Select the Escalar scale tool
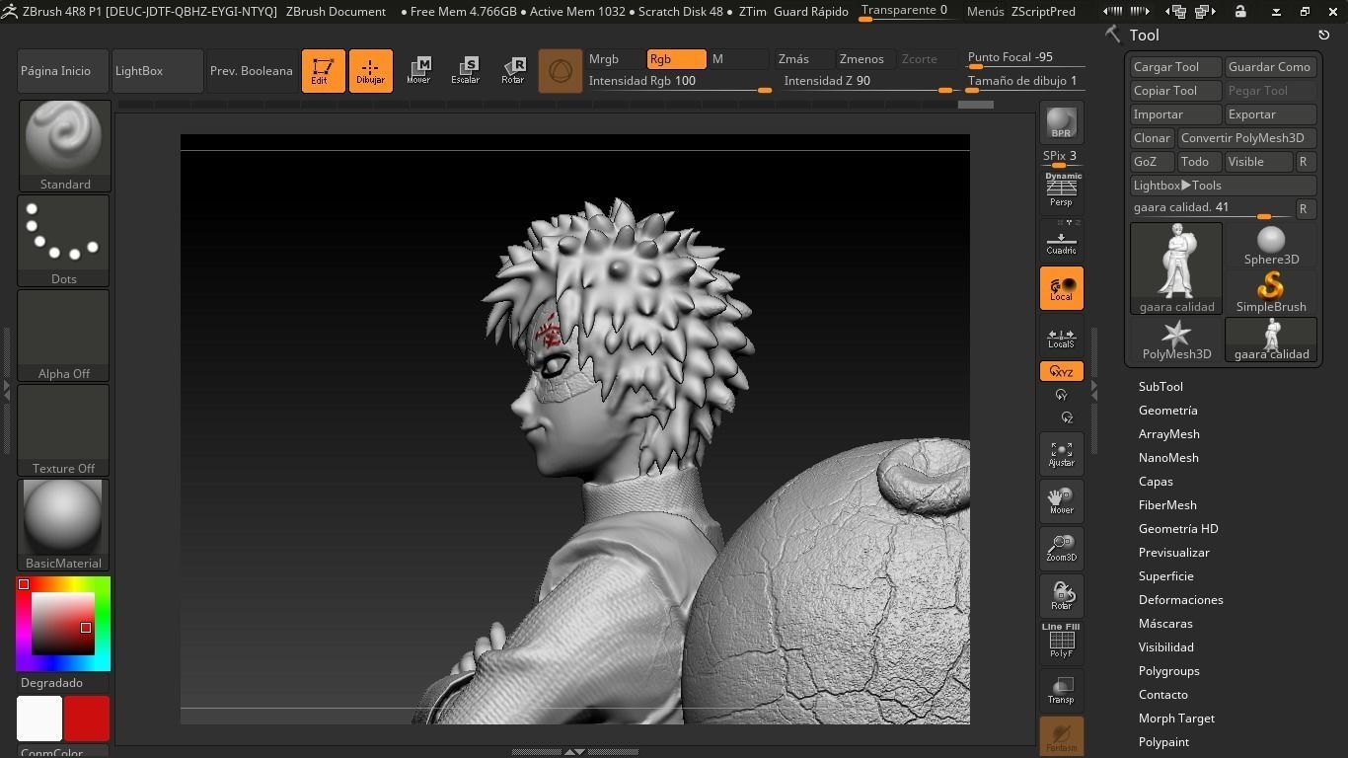1348x758 pixels. coord(466,71)
